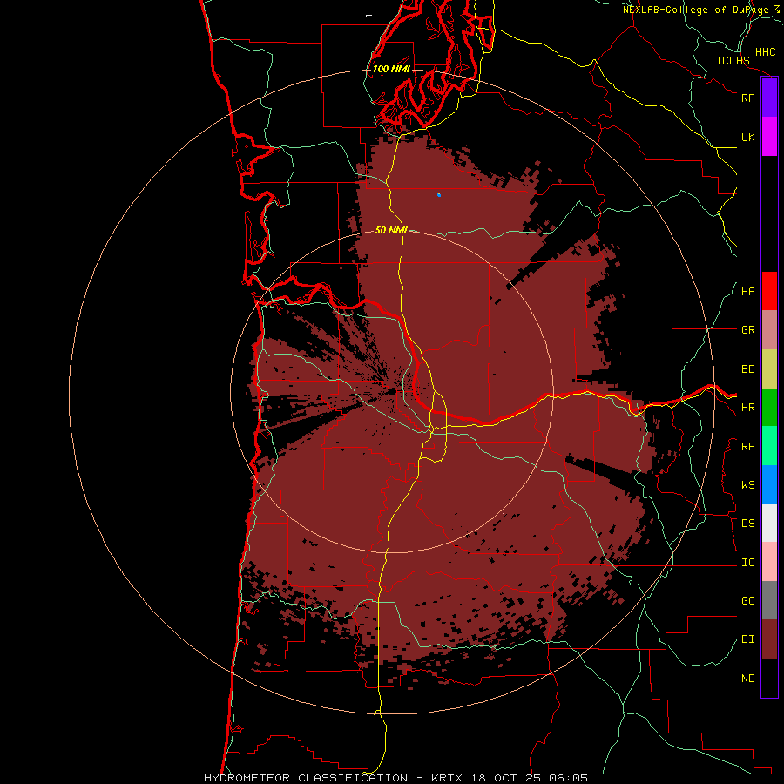Click the BI legend label
The image size is (784, 784).
pyautogui.click(x=747, y=639)
